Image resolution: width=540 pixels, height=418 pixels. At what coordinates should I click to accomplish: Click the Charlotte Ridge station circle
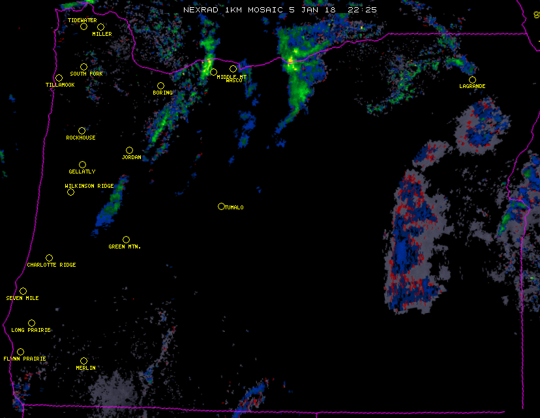(x=49, y=258)
